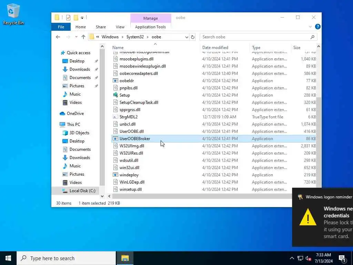This screenshot has width=353, height=265.
Task: Click the Properties icon in quick access toolbar
Action: tap(68, 17)
